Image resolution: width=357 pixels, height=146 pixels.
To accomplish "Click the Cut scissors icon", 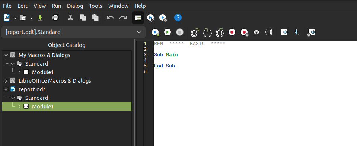I will pyautogui.click(x=71, y=18).
